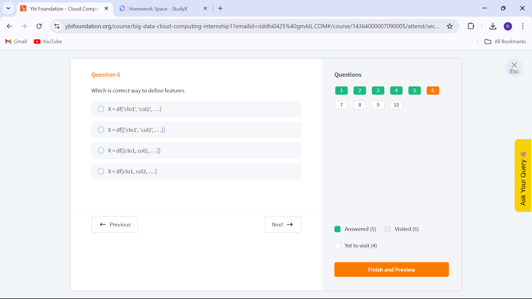This screenshot has height=299, width=532.
Task: Jump to question 4
Action: 396,91
